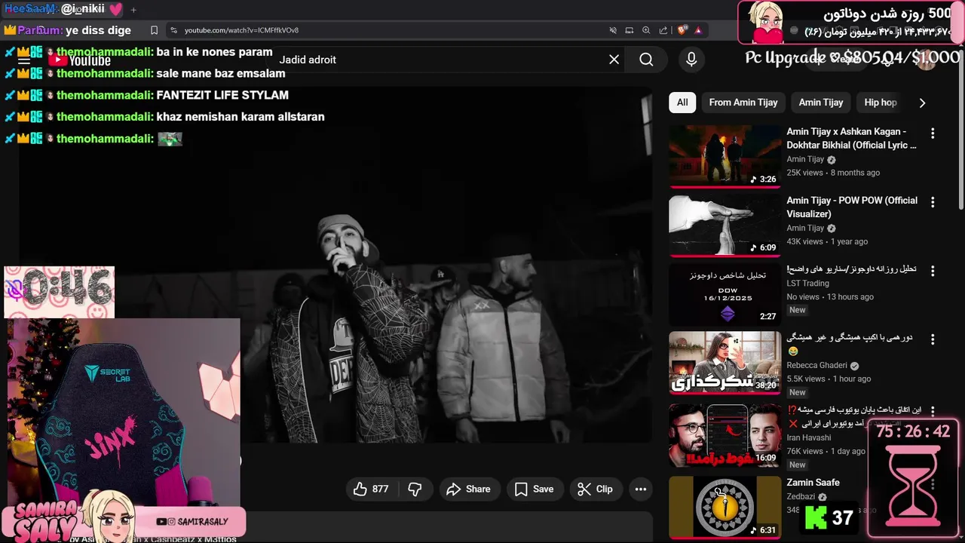Start voice search with the microphone icon
The height and width of the screenshot is (543, 965).
coord(691,60)
